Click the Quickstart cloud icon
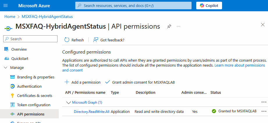268x123 pixels. pos(6,58)
